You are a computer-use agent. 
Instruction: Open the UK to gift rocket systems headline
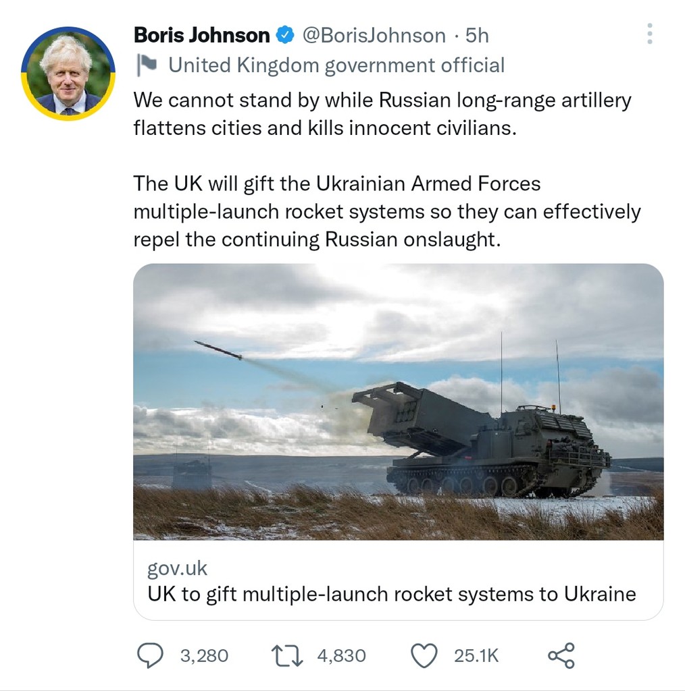click(x=391, y=594)
